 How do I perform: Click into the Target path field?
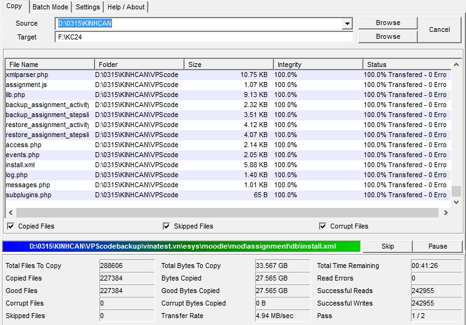(x=203, y=37)
